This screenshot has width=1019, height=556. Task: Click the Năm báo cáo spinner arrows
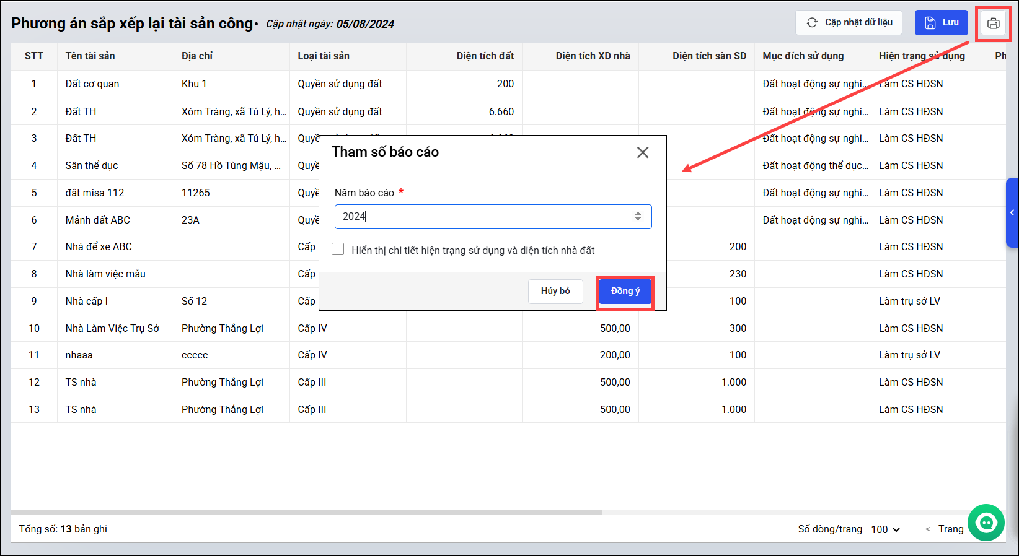pos(638,216)
